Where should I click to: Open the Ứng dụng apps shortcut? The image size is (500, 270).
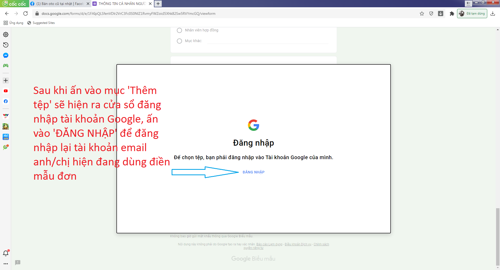[13, 23]
